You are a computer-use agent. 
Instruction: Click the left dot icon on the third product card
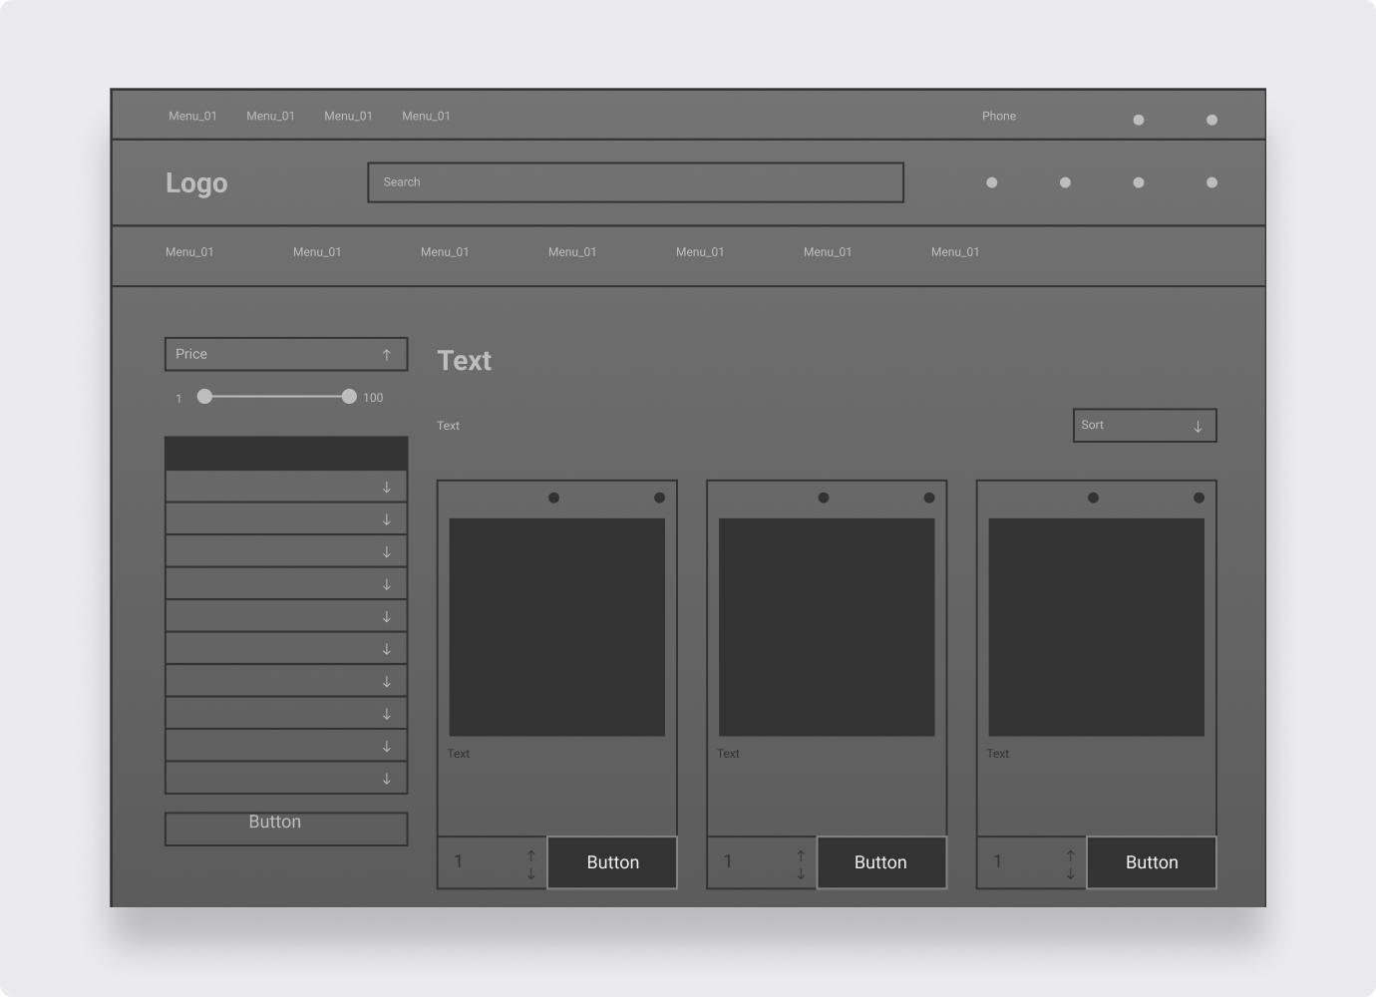click(1093, 498)
